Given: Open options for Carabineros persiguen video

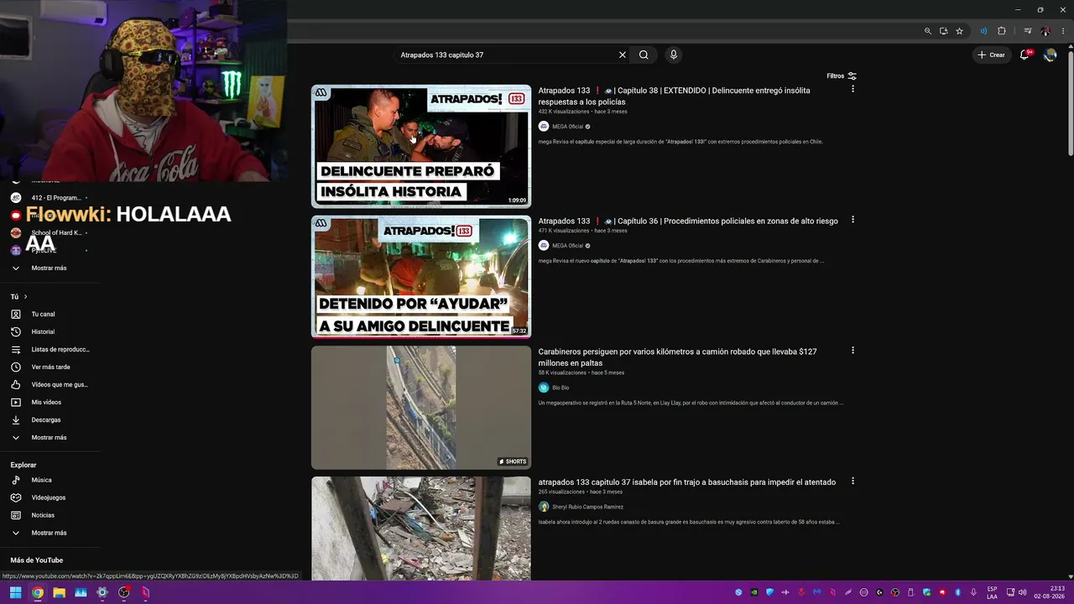Looking at the screenshot, I should click(x=852, y=351).
